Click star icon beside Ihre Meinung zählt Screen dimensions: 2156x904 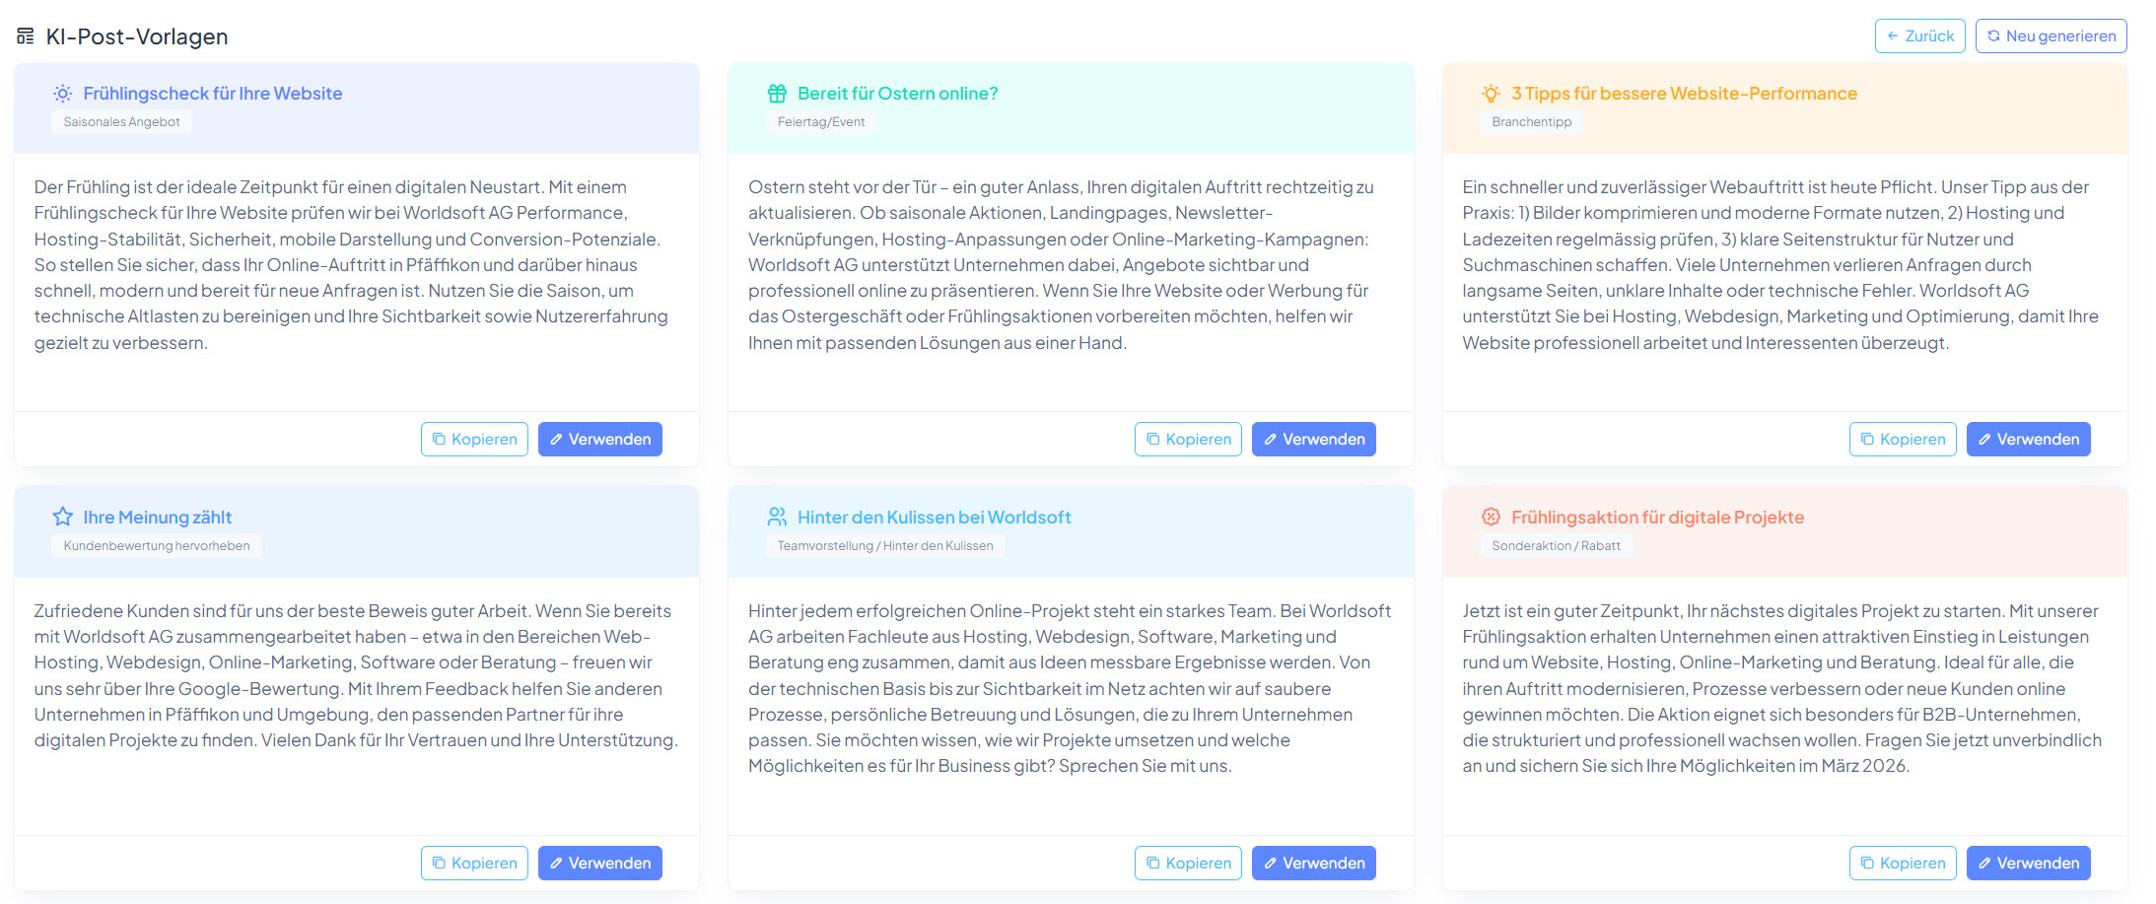[63, 517]
